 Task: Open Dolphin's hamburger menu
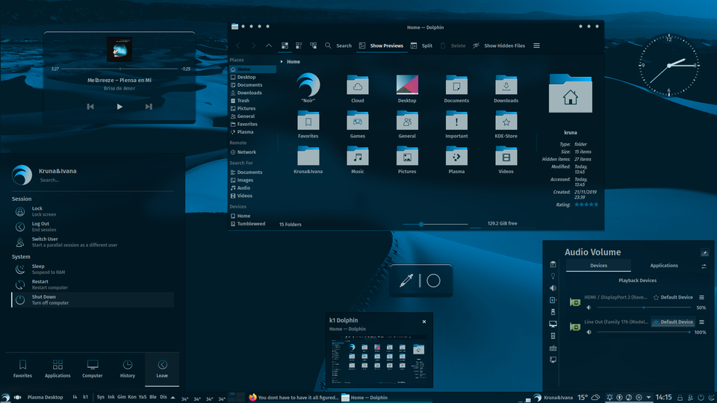click(536, 46)
